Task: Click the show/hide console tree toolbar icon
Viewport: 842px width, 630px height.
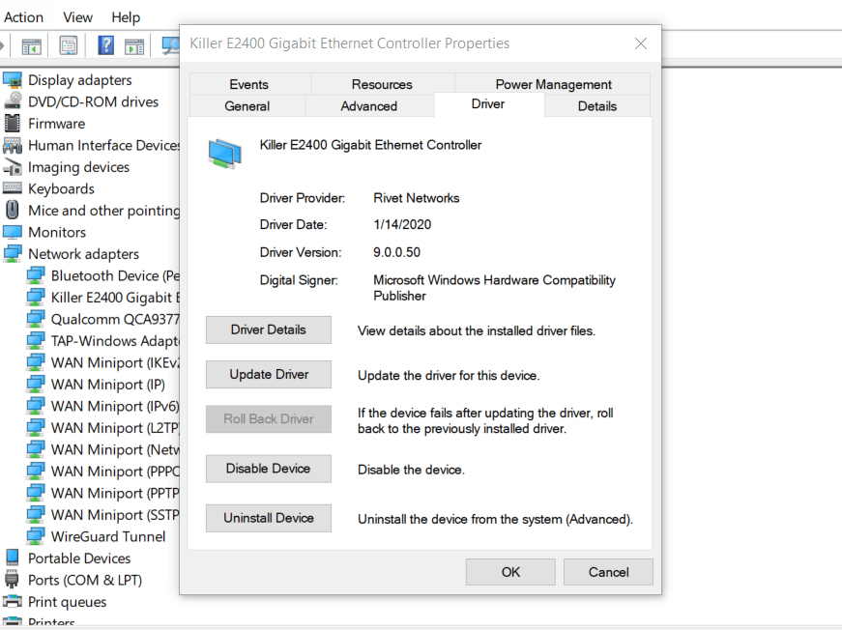Action: [31, 46]
